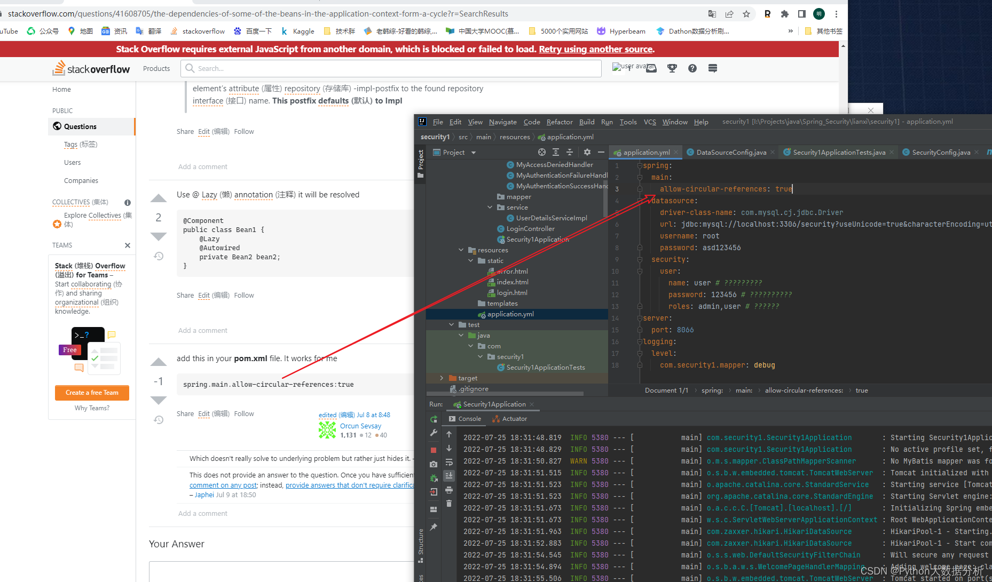Click the Retry using another source link
Screen dimensions: 992x582
(595, 49)
